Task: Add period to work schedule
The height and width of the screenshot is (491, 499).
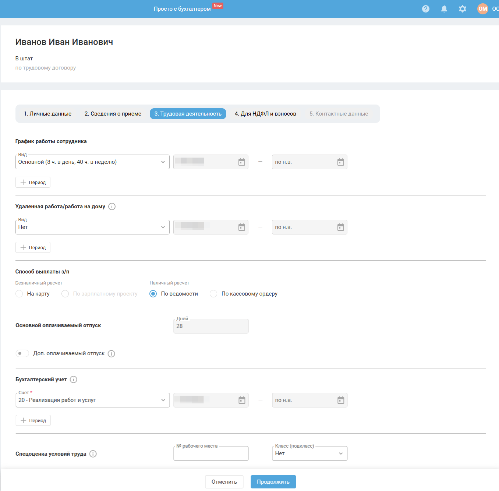Action: 33,182
